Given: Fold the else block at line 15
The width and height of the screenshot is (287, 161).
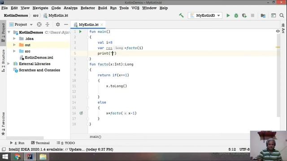Looking at the screenshot, I should pos(88,108).
